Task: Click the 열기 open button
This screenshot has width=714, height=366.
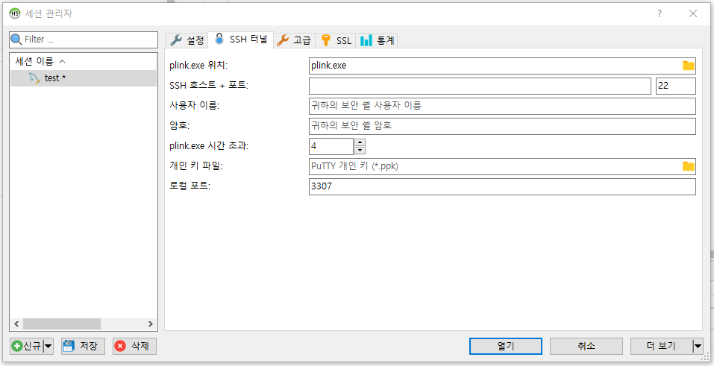Action: coord(506,346)
